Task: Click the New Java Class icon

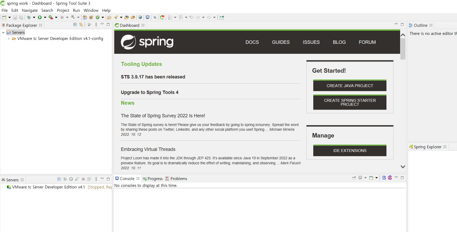Action: (98, 17)
